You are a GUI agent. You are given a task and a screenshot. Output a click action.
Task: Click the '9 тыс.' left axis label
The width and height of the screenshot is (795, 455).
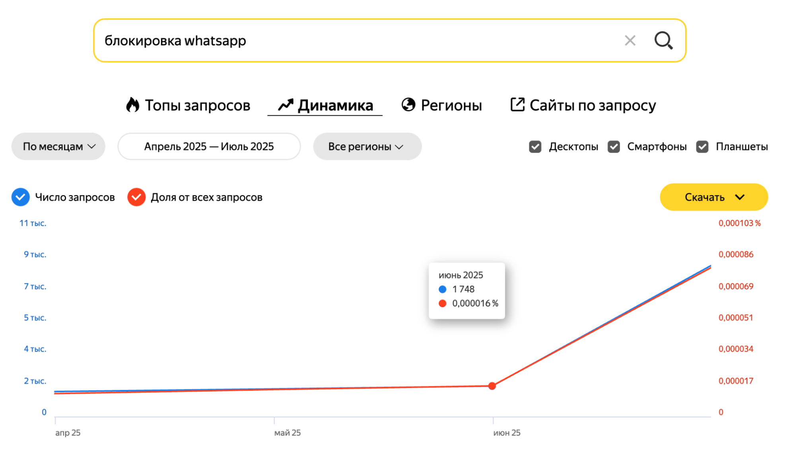35,254
